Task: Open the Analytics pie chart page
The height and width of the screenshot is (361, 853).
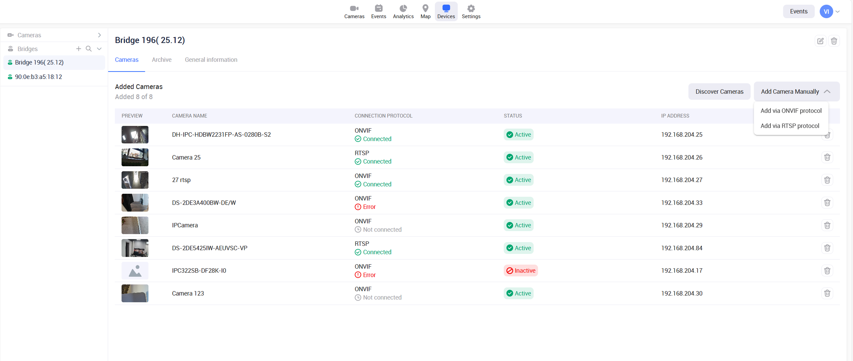Action: [x=403, y=11]
